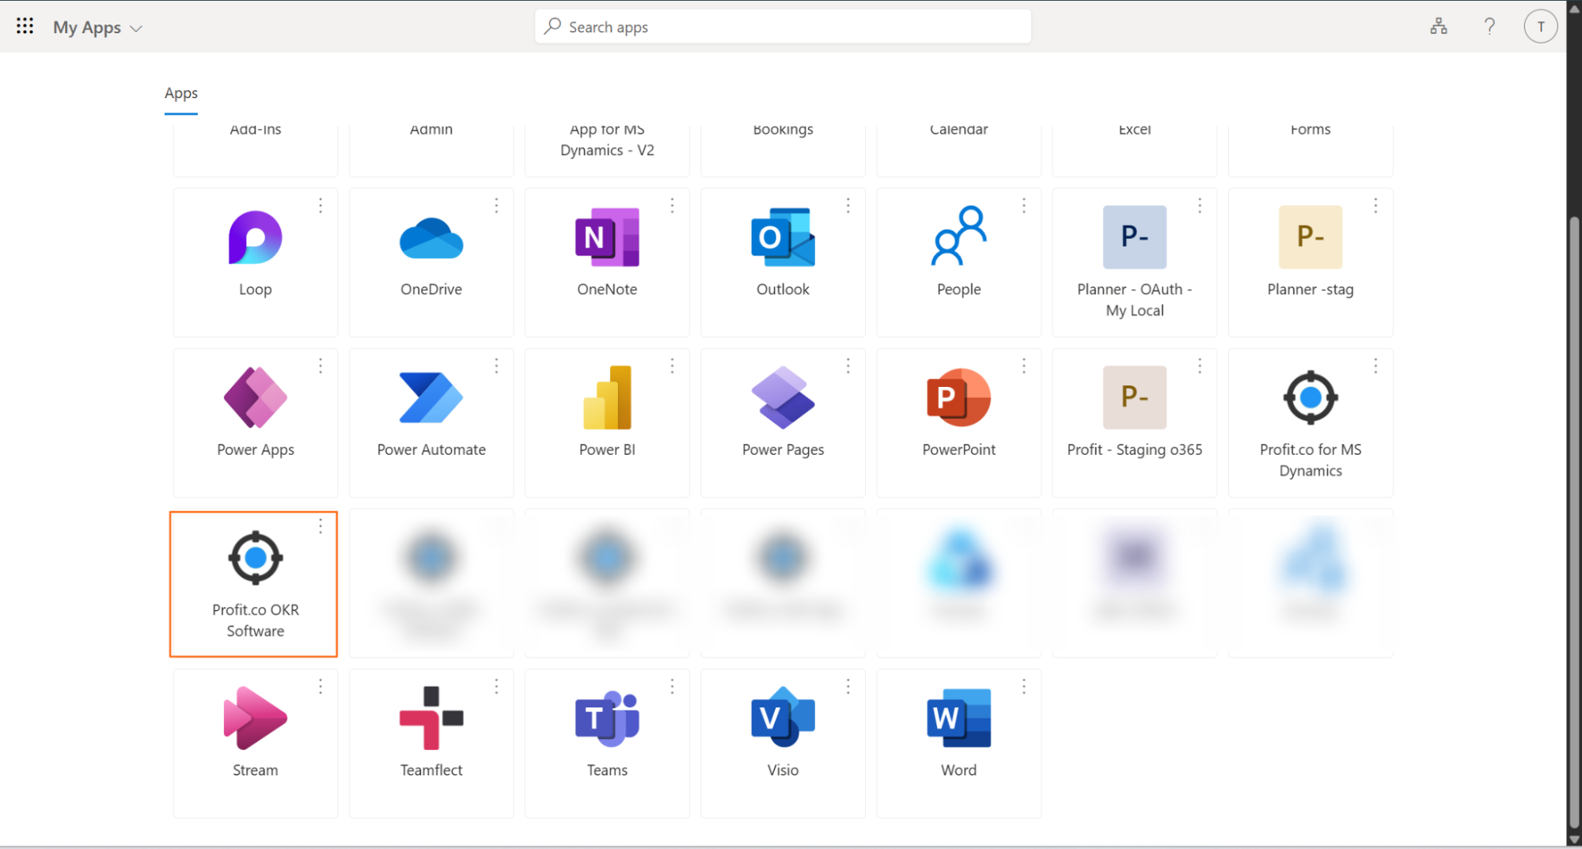
Task: Open the OneNote app
Action: (x=607, y=262)
